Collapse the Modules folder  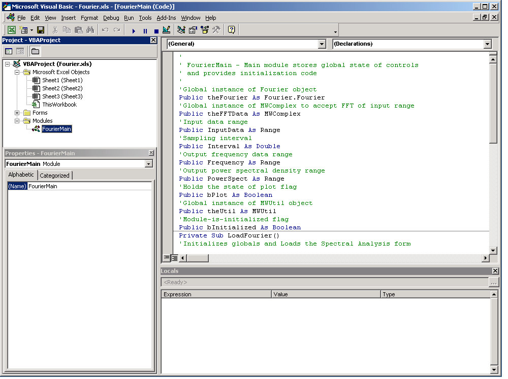click(17, 121)
